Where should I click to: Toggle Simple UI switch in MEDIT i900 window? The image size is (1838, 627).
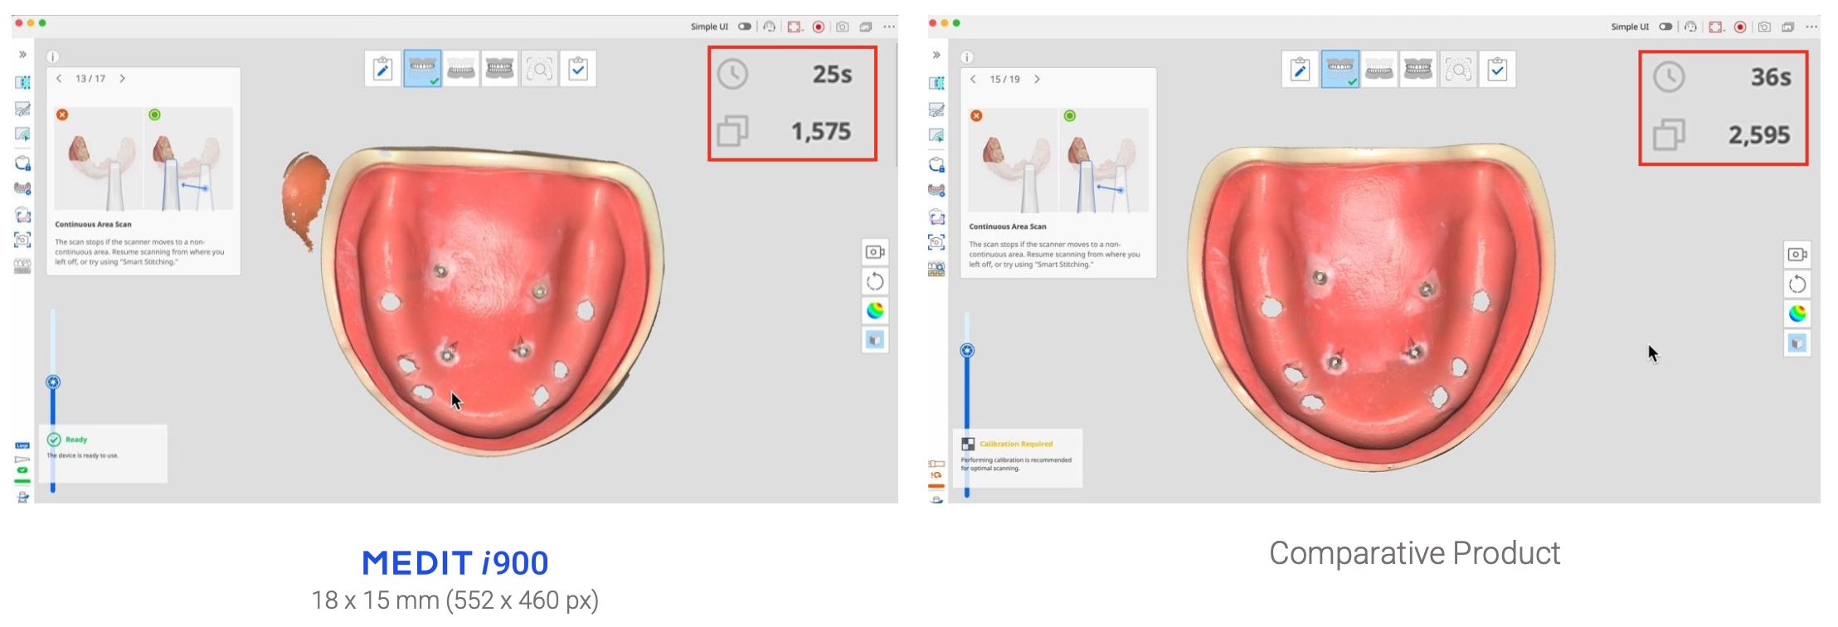745,27
